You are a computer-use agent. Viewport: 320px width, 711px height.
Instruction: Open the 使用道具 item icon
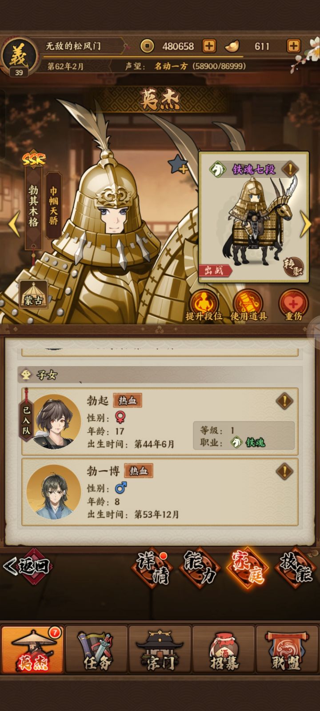tap(248, 305)
